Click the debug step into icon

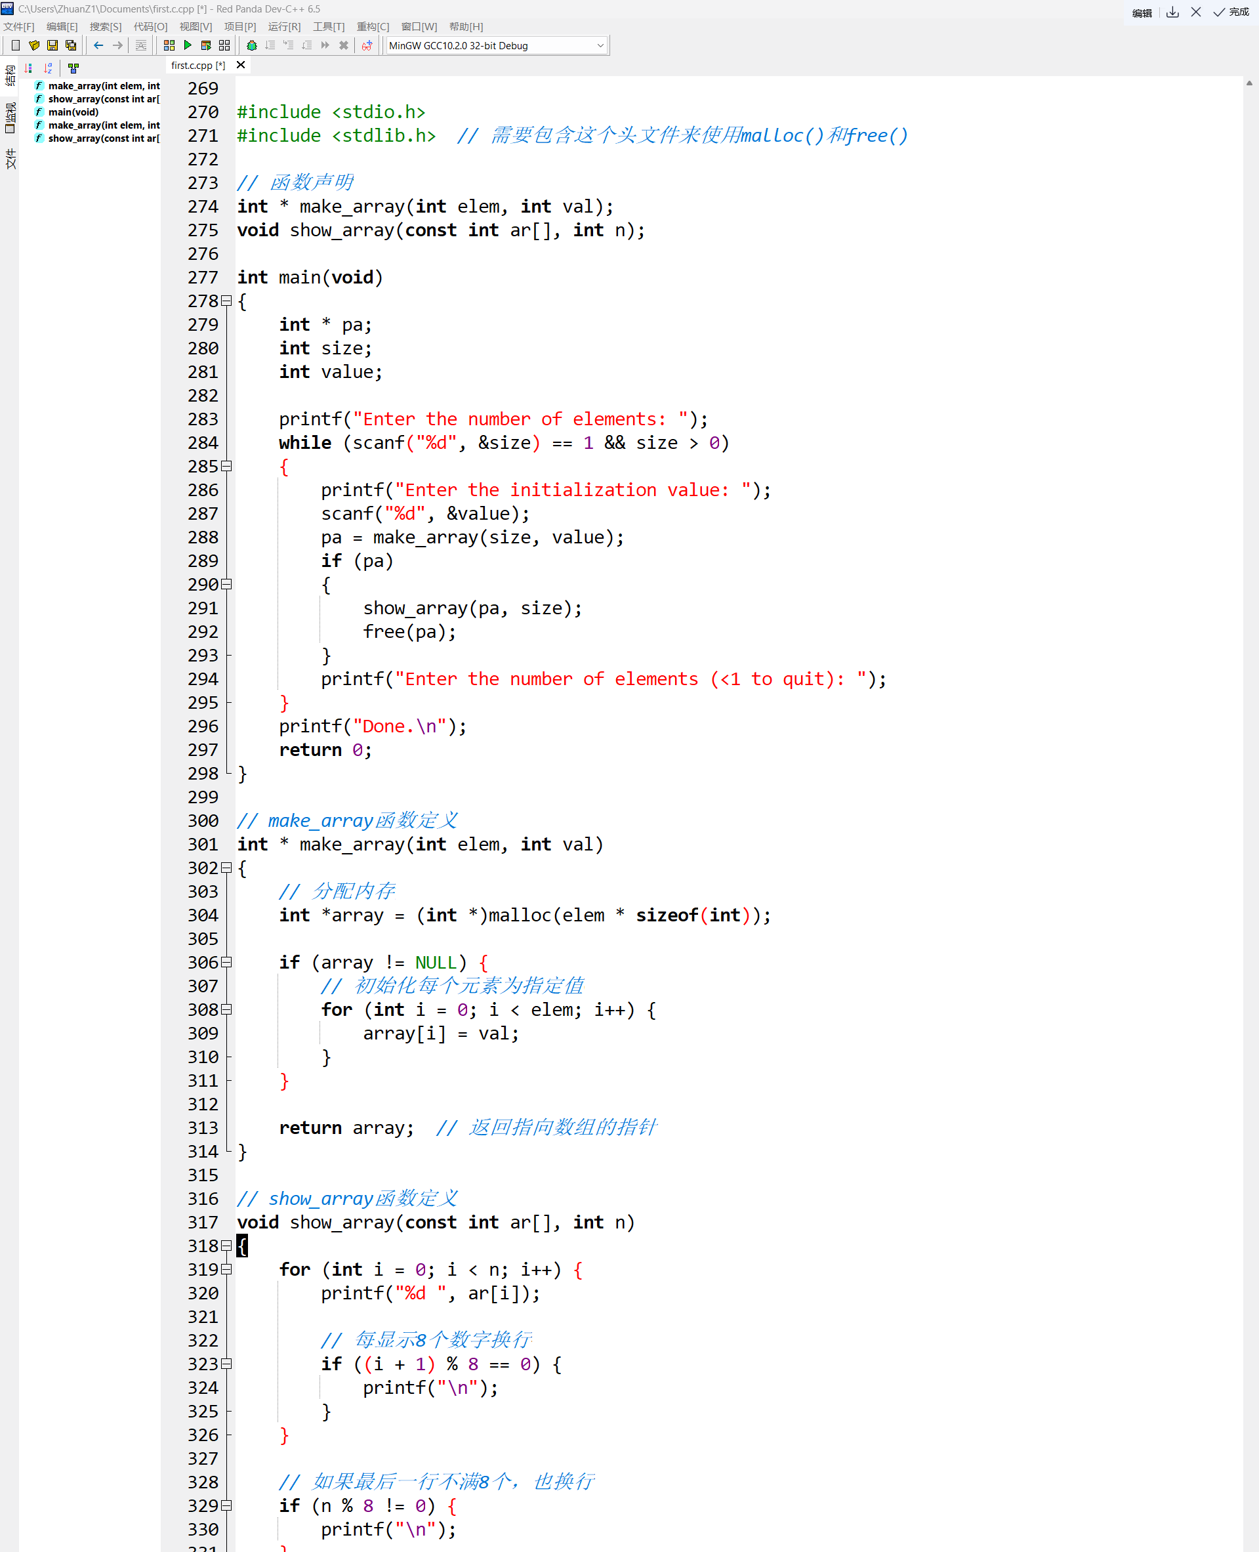pyautogui.click(x=289, y=46)
